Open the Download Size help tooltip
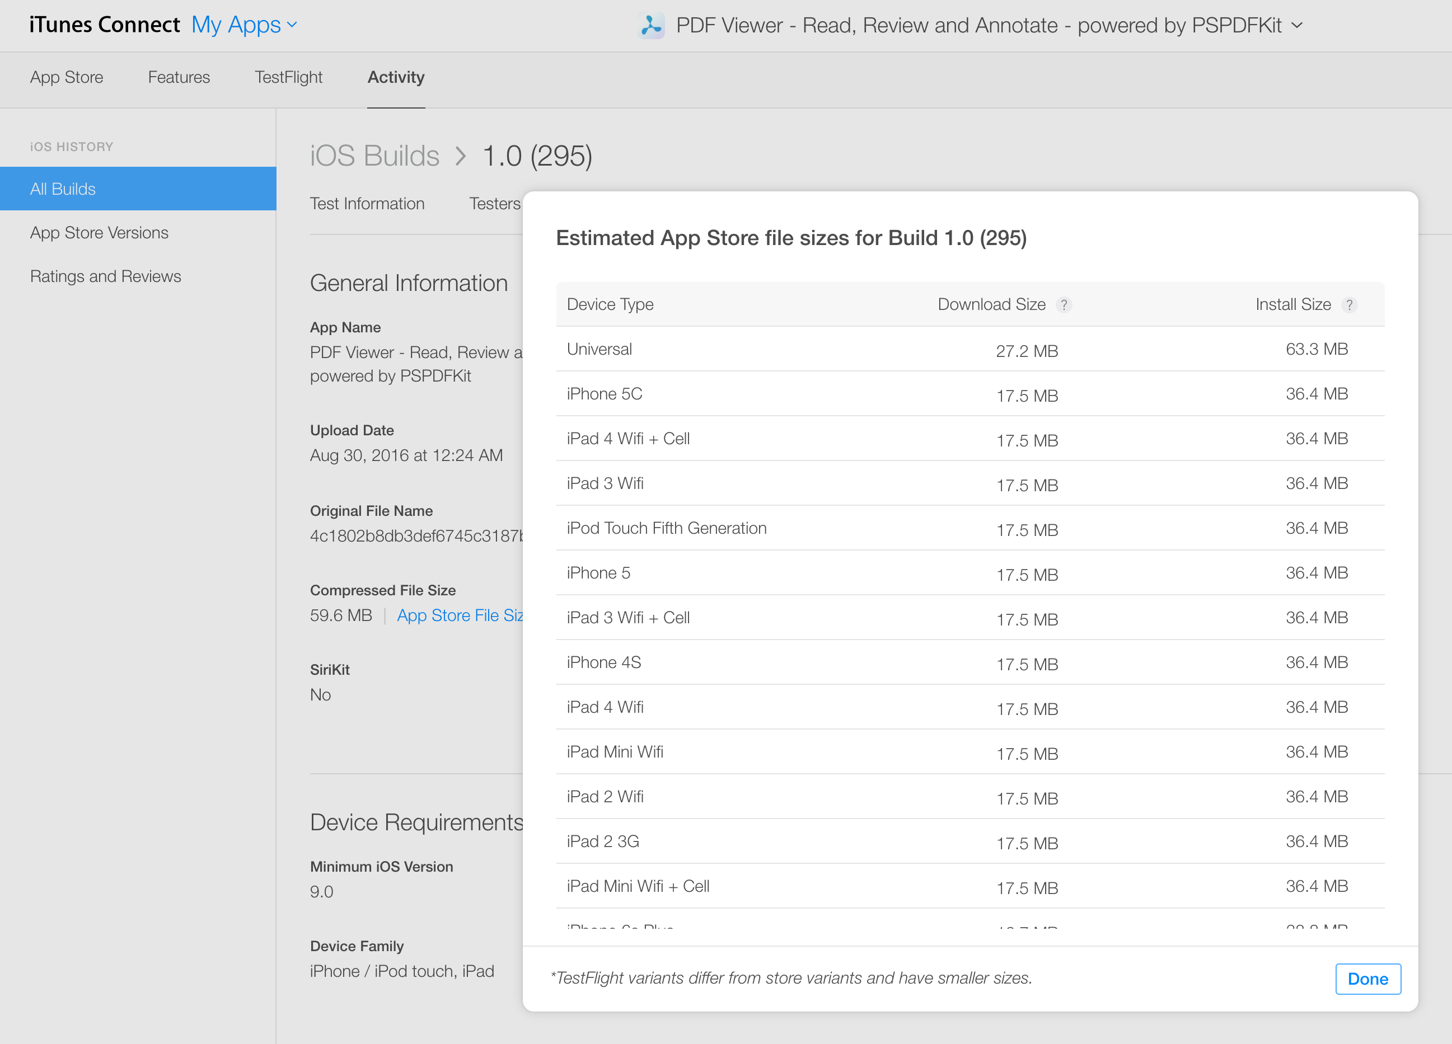The width and height of the screenshot is (1452, 1044). (x=1065, y=305)
